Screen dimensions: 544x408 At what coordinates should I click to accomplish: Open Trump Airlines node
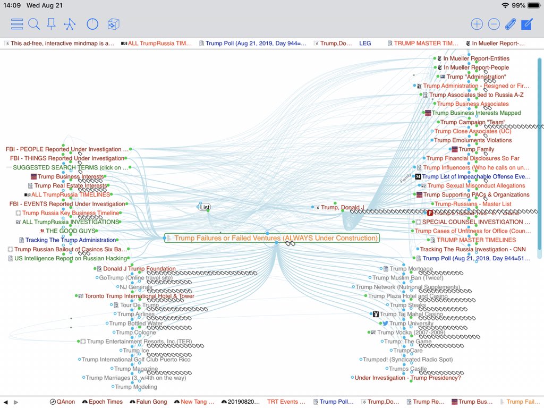pos(135,314)
